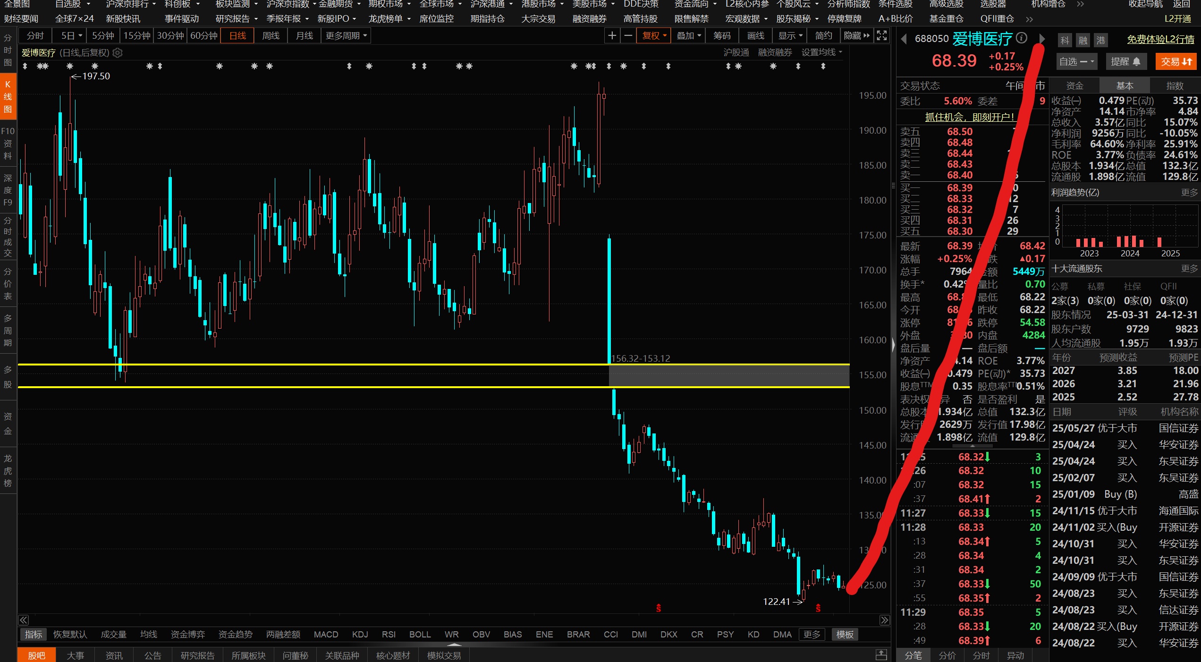Switch to the 公告 bottom tab

(152, 655)
